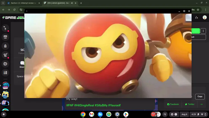The width and height of the screenshot is (209, 118).
Task: Open the password key icon in address bar
Action: 193,10
